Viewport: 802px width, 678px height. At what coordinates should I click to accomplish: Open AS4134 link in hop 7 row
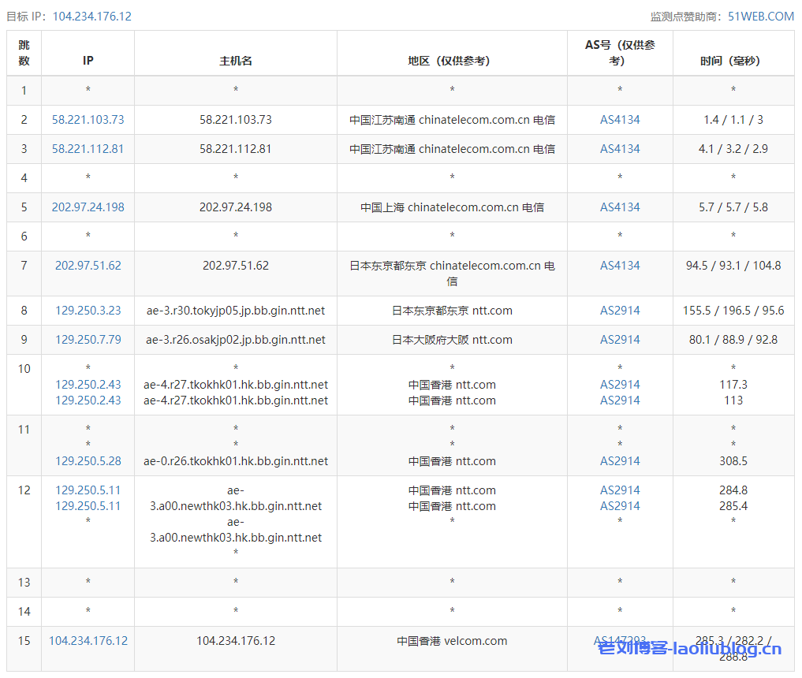click(620, 266)
